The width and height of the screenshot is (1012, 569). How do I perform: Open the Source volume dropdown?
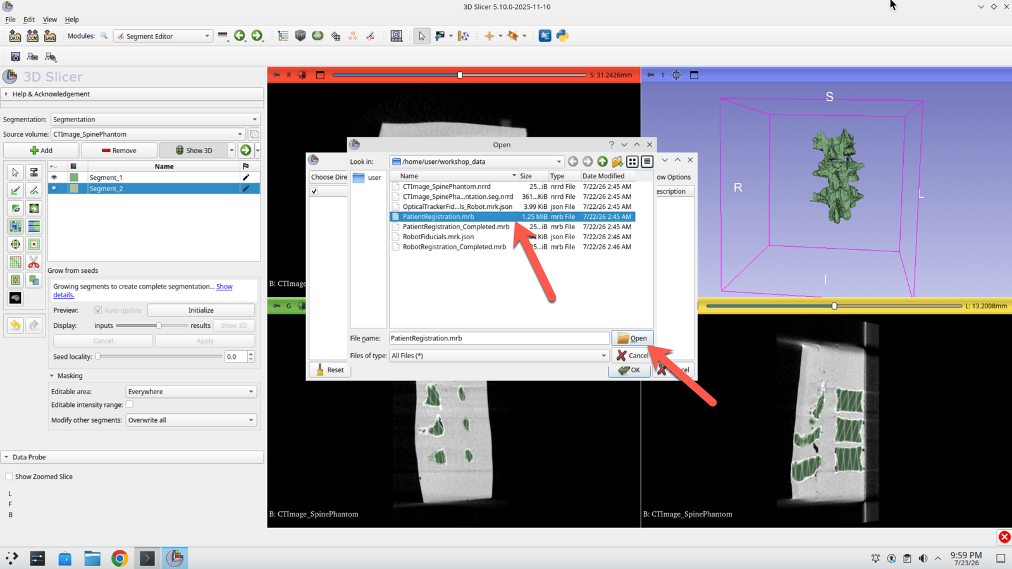(x=148, y=134)
